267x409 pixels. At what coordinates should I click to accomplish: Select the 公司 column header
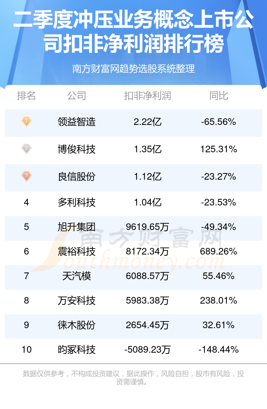pos(77,96)
